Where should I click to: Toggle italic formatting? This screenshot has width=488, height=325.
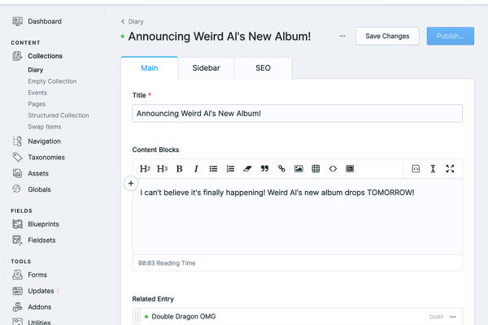[196, 169]
